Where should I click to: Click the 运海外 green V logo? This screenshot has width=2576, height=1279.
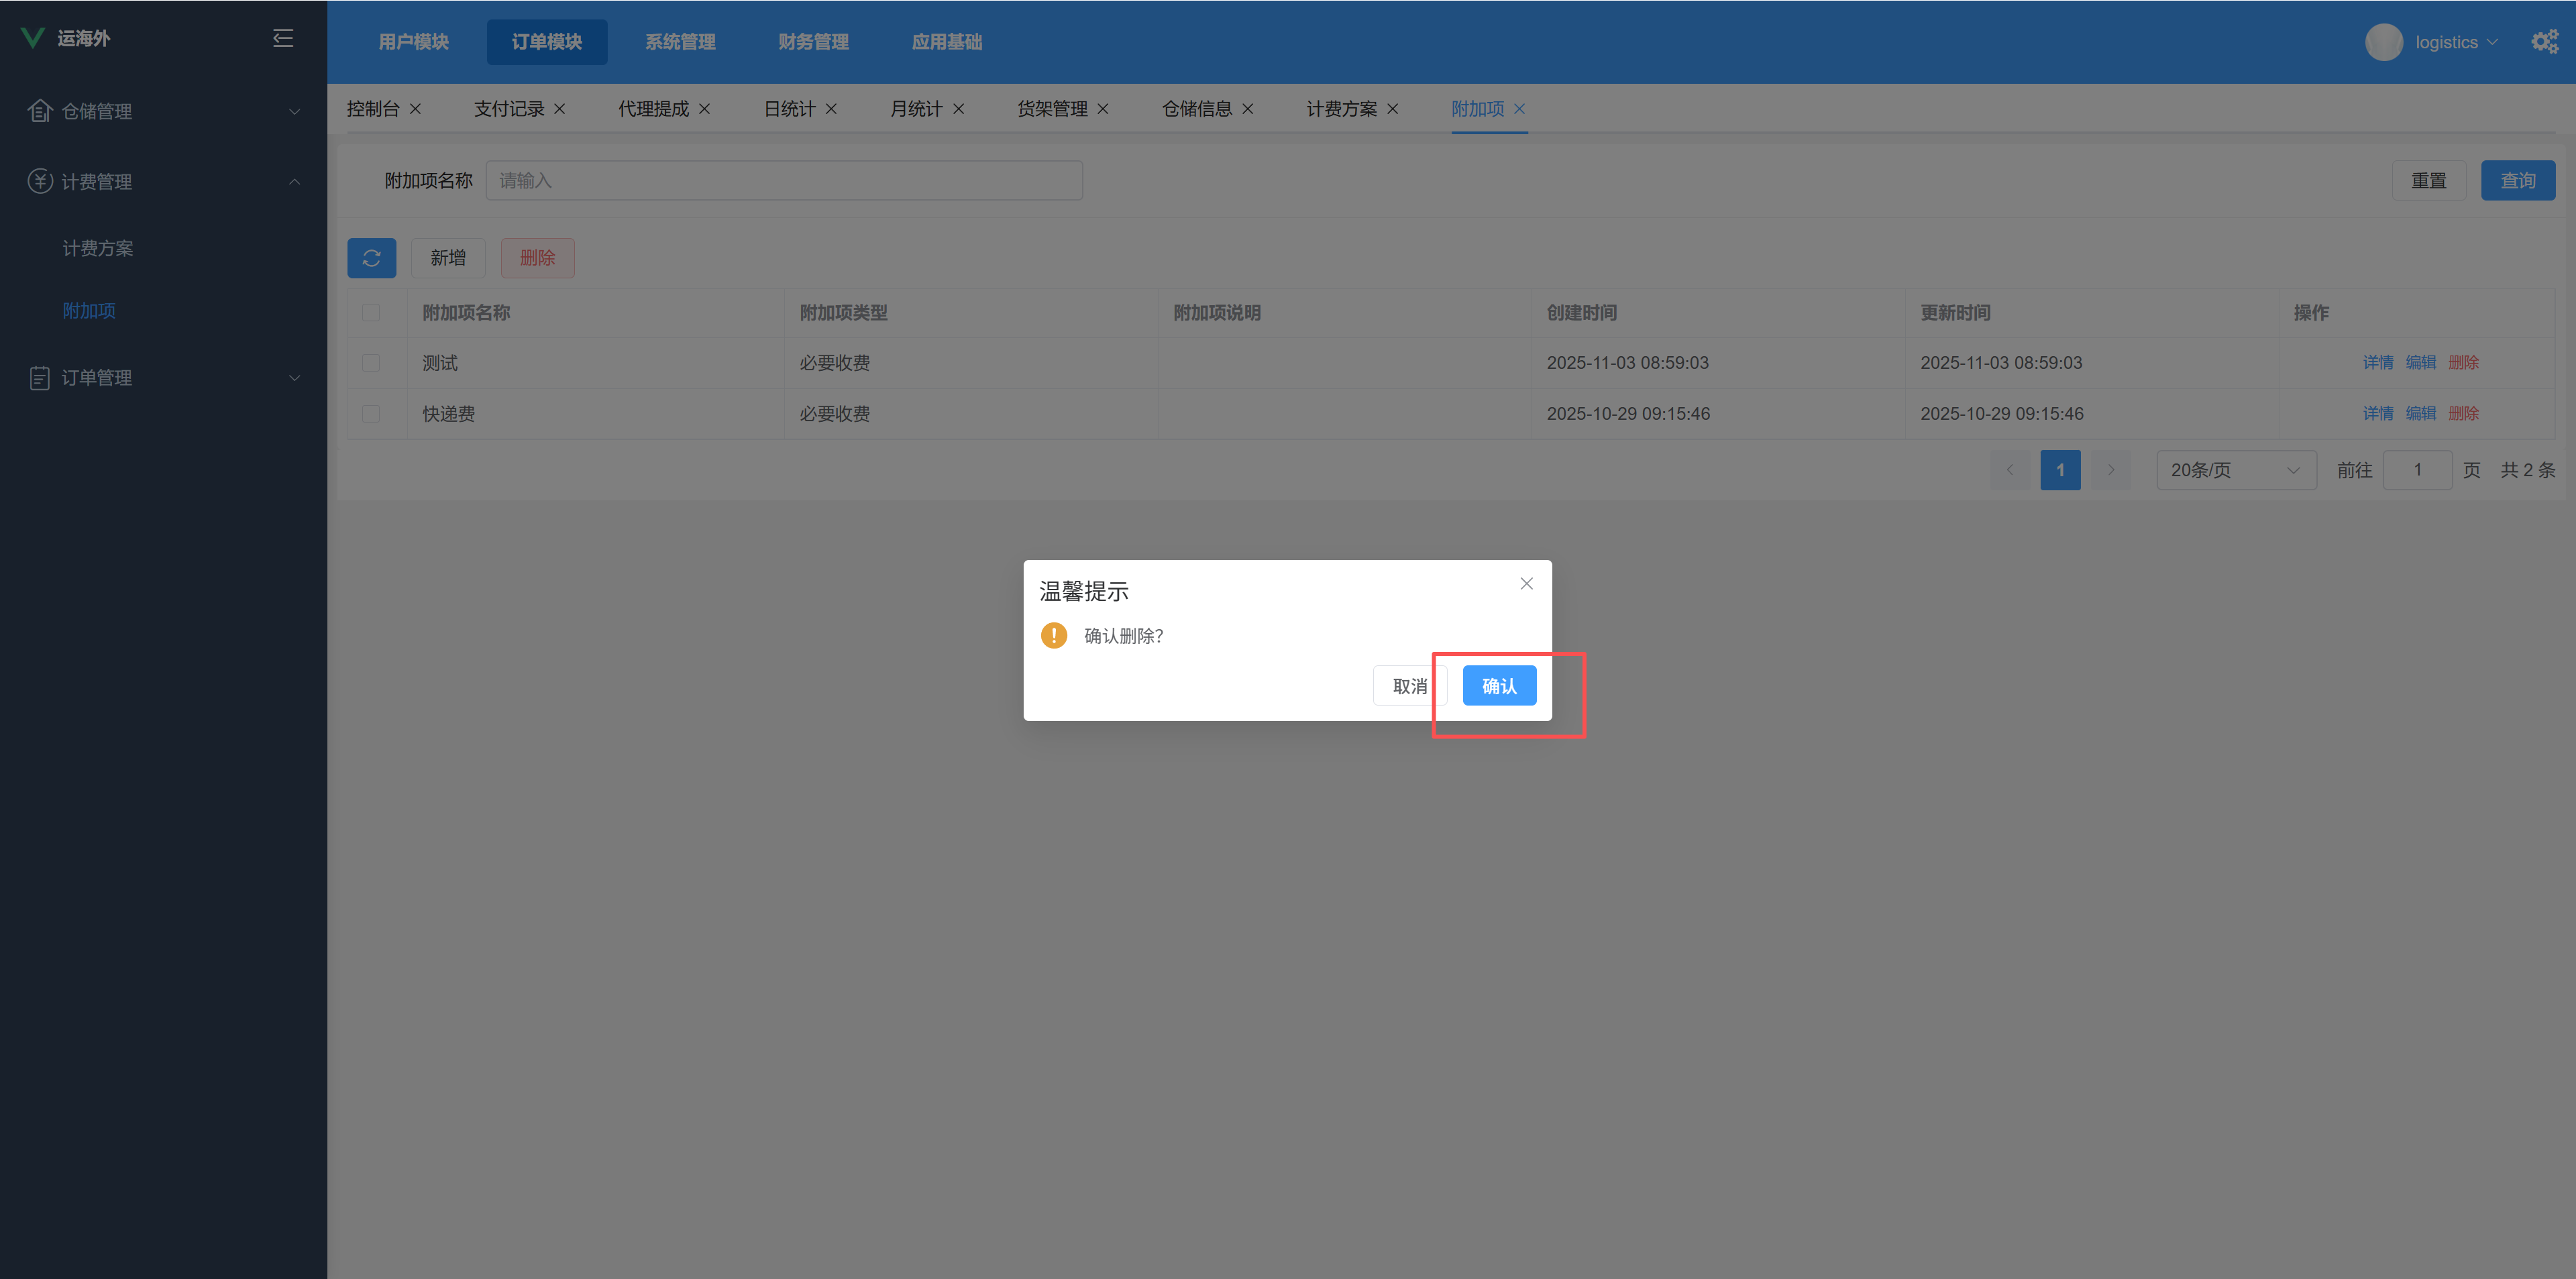33,38
